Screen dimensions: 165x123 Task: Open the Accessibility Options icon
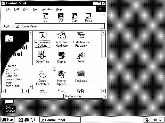coord(42,40)
